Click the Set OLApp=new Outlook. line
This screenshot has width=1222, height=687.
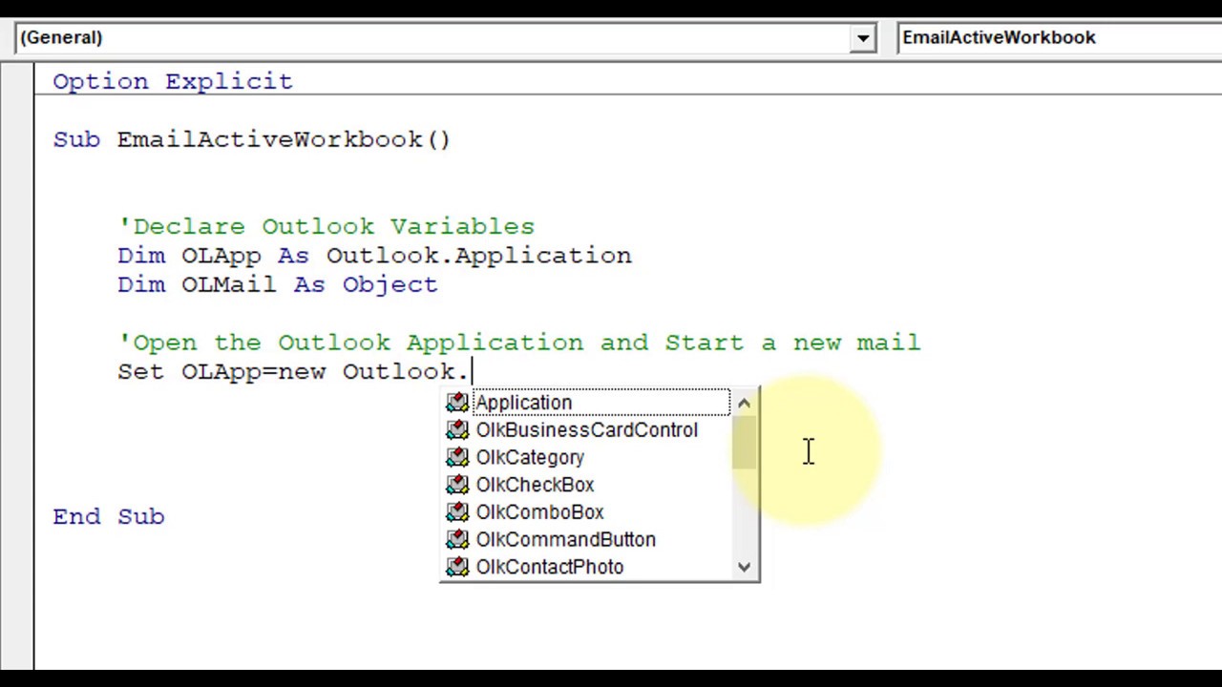(293, 371)
